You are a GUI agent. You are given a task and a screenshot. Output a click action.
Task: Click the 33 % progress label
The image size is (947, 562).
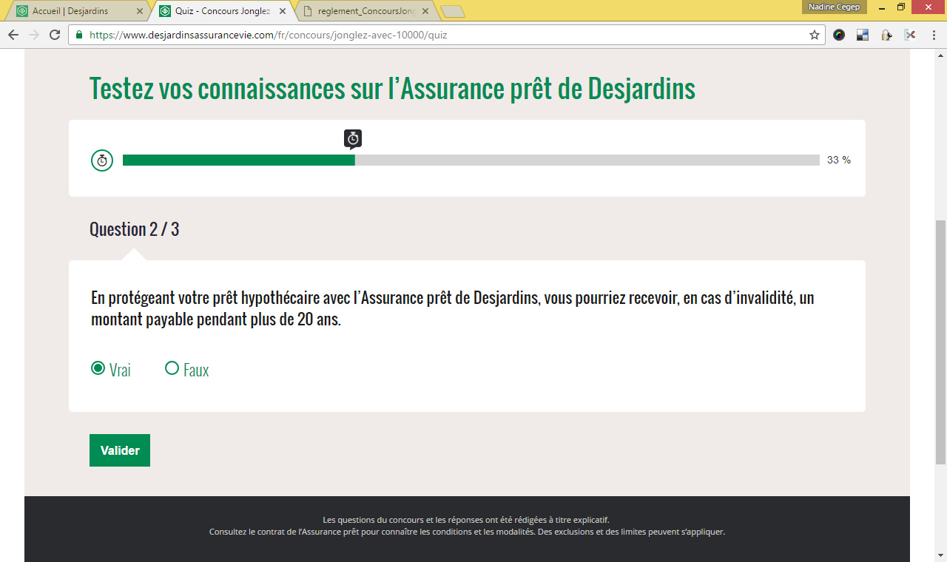click(x=839, y=160)
